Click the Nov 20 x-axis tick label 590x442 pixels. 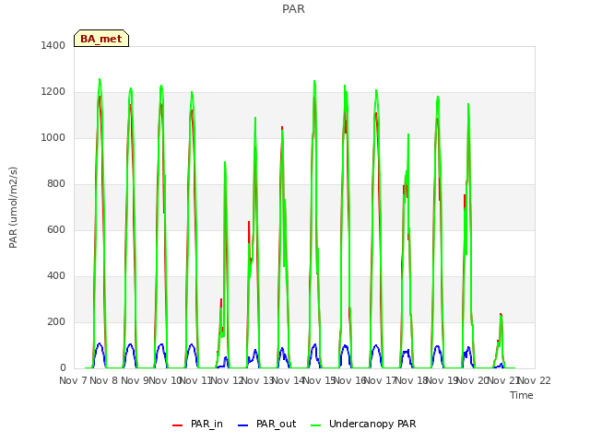pos(473,380)
